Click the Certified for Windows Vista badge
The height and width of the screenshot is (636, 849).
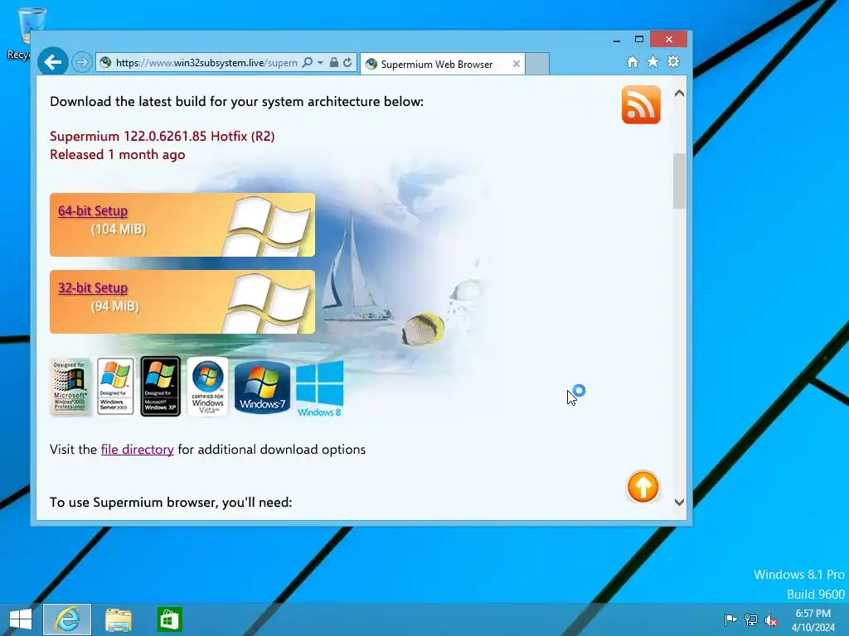(x=207, y=386)
